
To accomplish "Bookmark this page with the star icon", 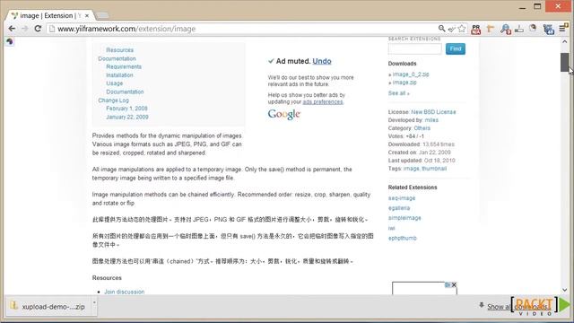I will coord(462,29).
